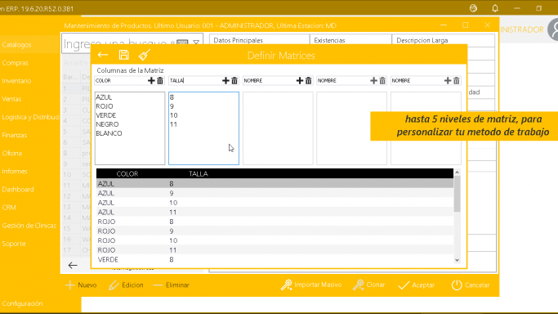Open Dashboard menu in sidebar

pyautogui.click(x=18, y=190)
